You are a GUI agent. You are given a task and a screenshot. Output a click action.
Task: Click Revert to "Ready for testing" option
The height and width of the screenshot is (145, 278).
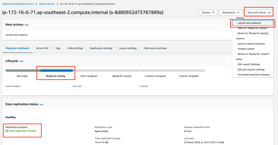[x=253, y=33]
